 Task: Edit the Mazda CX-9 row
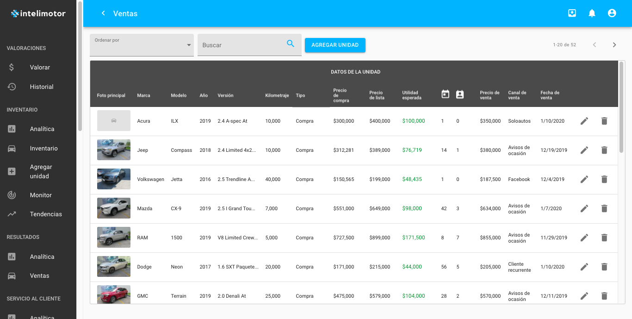click(584, 208)
